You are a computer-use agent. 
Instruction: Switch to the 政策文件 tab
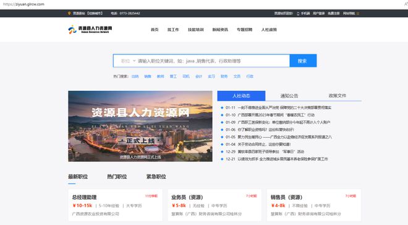pos(338,96)
